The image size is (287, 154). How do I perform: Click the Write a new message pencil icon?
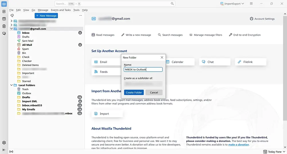(x=123, y=35)
